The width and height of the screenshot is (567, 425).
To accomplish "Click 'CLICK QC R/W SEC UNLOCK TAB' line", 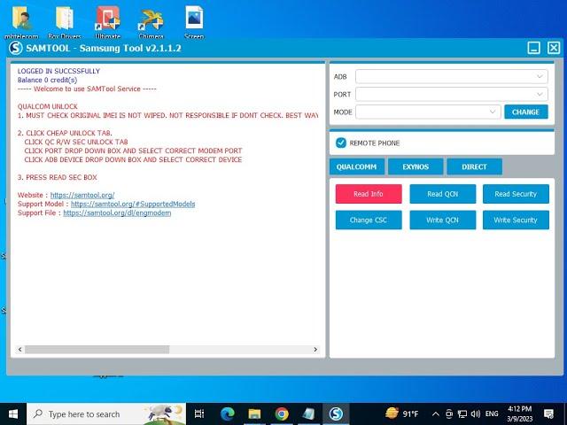I will pyautogui.click(x=76, y=142).
